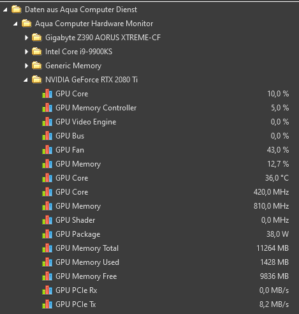
Task: Click the folder icon of Aqua Computer Hardware Monitor
Action: tap(27, 24)
